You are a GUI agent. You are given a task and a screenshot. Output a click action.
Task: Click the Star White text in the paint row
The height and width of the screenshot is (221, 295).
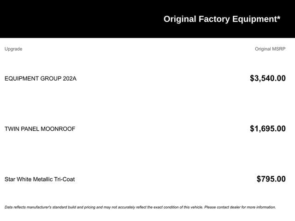click(17, 179)
